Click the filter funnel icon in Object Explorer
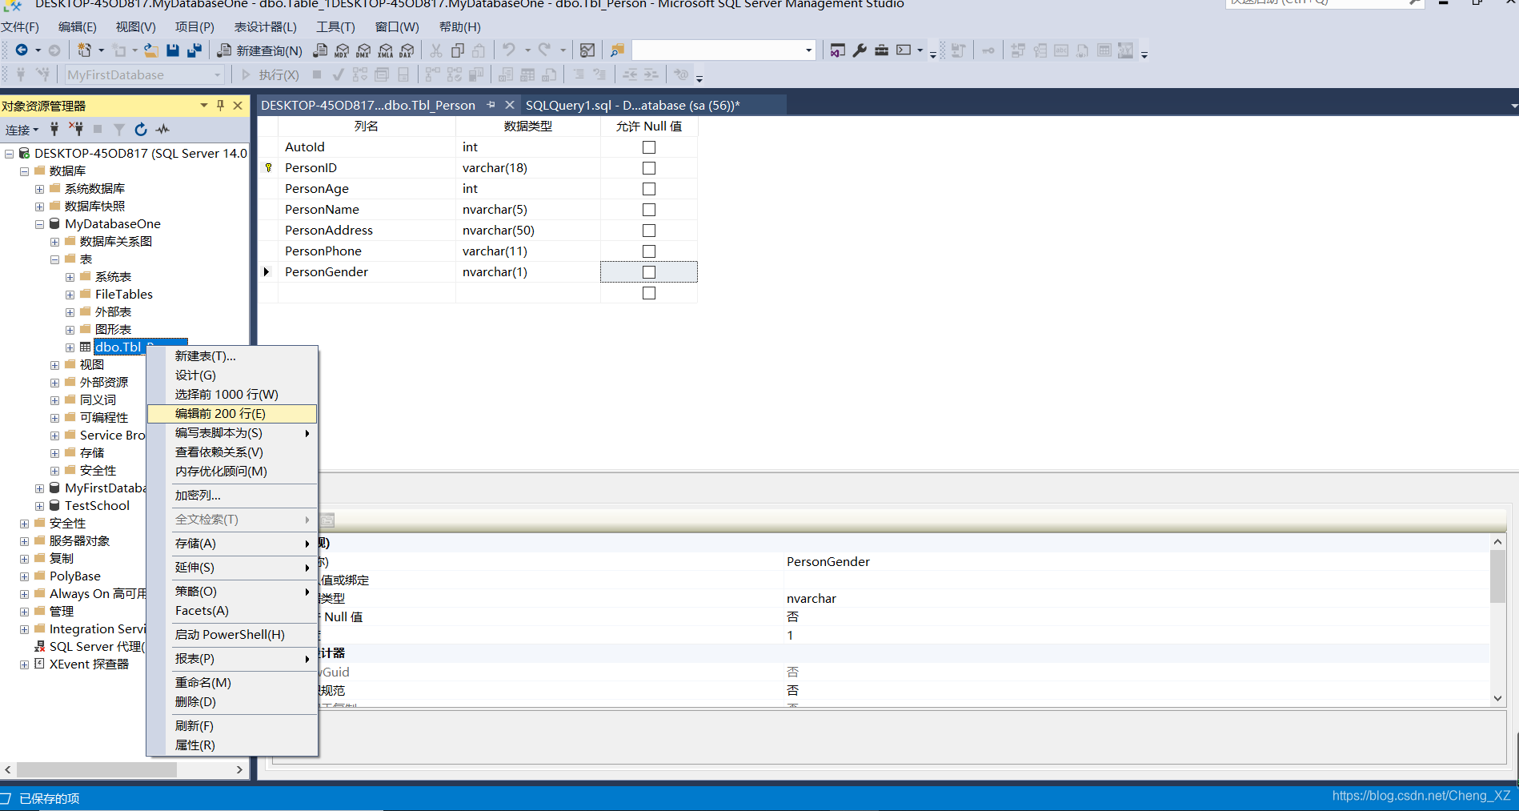 click(118, 129)
